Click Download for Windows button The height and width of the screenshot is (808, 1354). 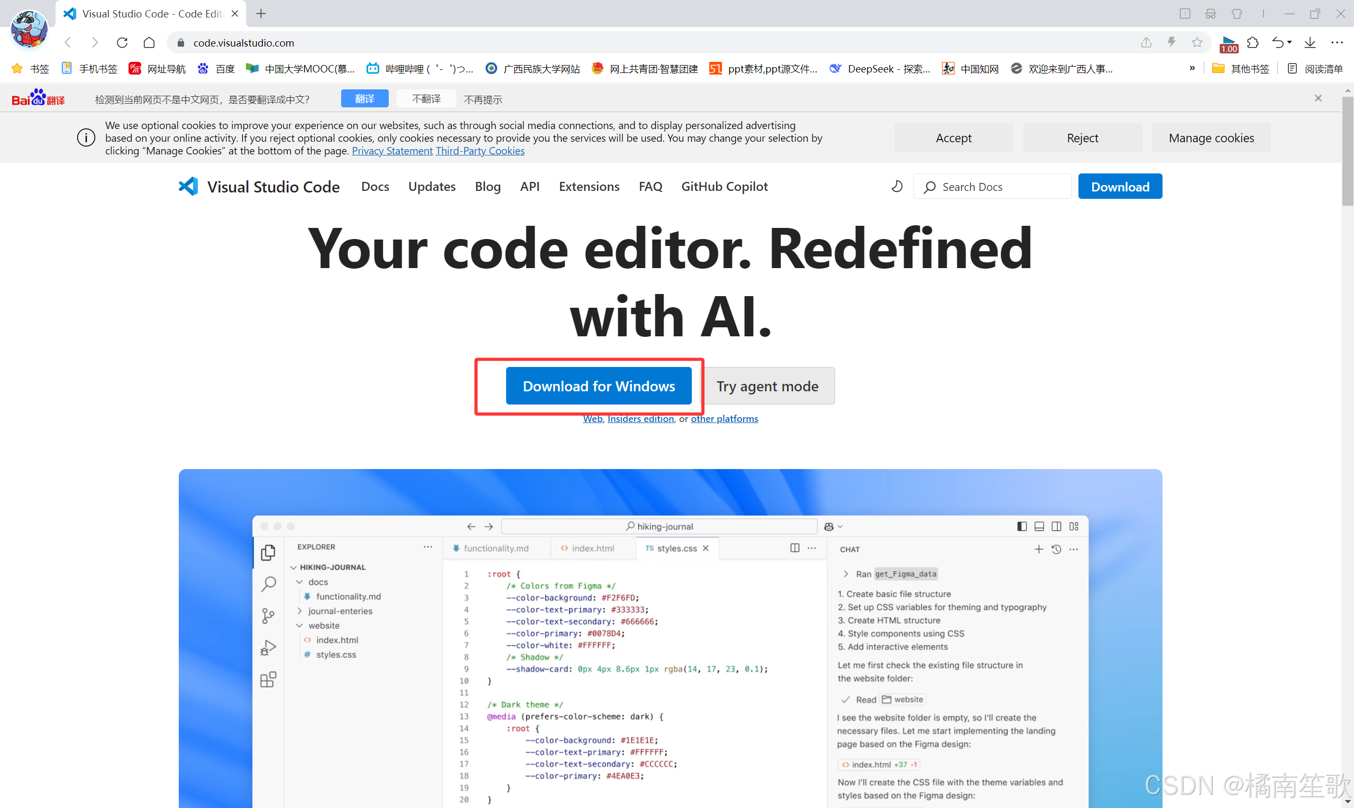598,386
